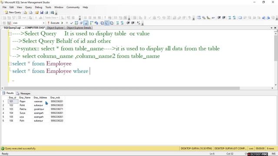Click the editor scroll down arrow
This screenshot has width=278, height=156.
(x=276, y=84)
